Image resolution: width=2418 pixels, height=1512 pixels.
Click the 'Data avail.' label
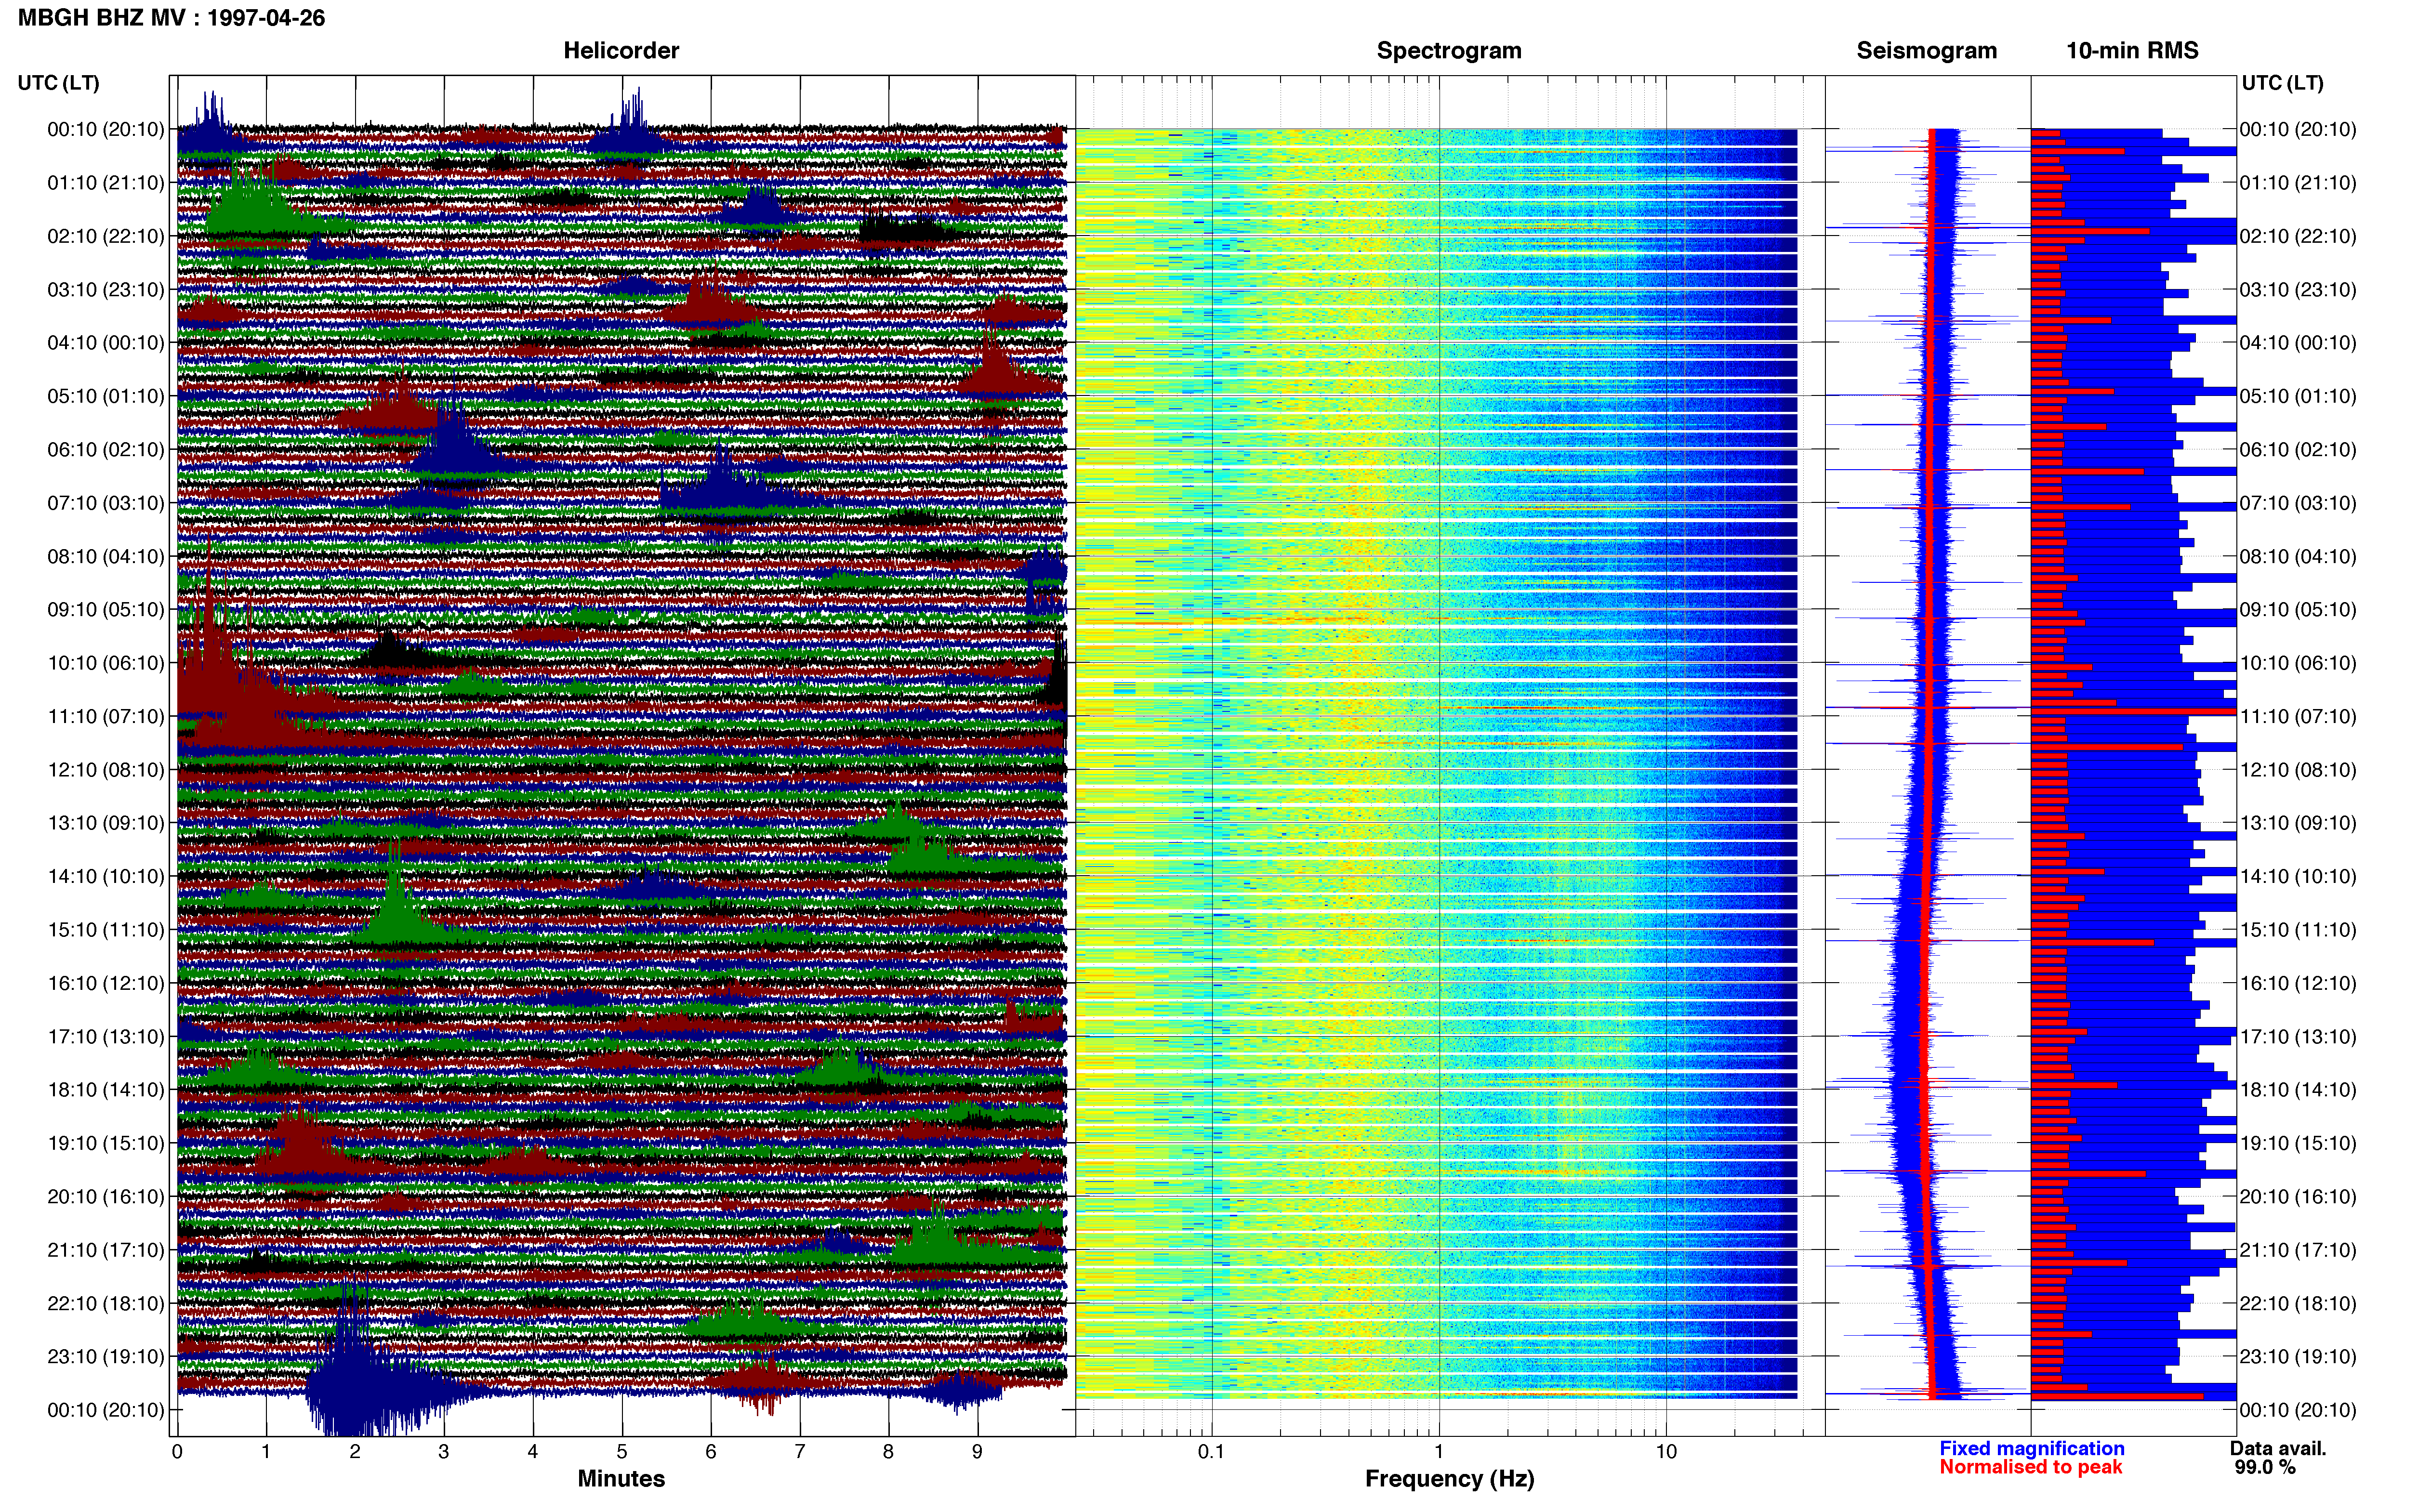coord(2278,1449)
